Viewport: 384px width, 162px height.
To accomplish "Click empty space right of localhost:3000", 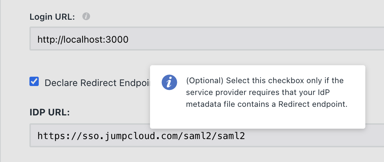I will (x=251, y=39).
